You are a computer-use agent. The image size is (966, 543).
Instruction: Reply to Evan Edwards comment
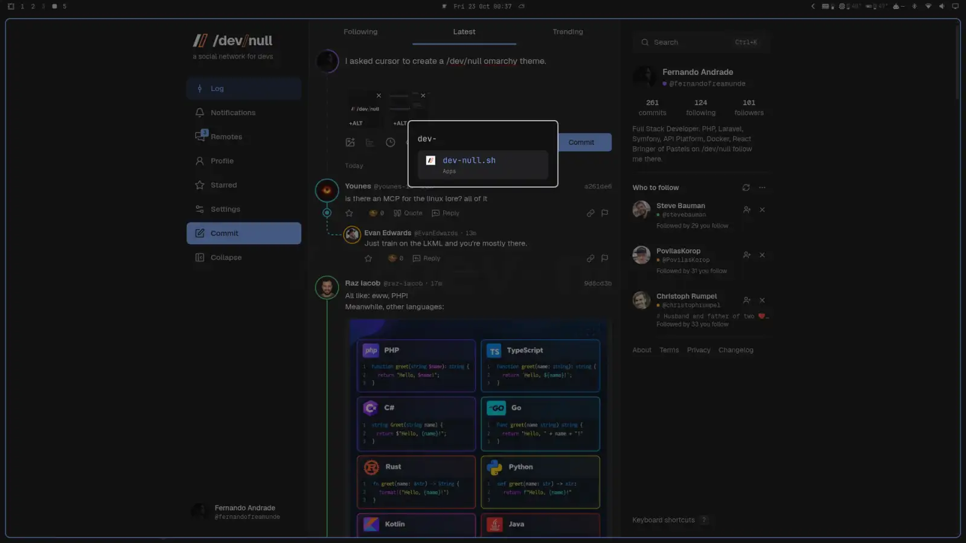[426, 258]
